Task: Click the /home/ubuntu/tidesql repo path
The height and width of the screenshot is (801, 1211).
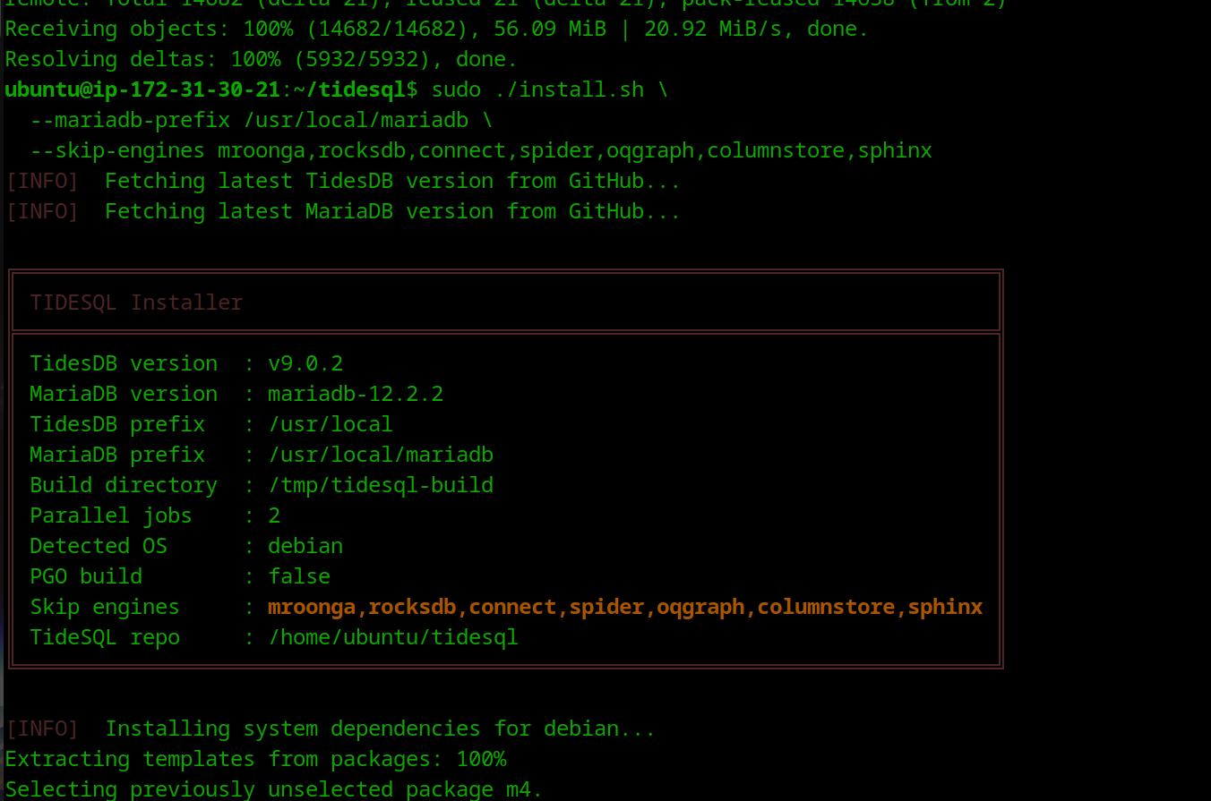Action: coord(393,637)
